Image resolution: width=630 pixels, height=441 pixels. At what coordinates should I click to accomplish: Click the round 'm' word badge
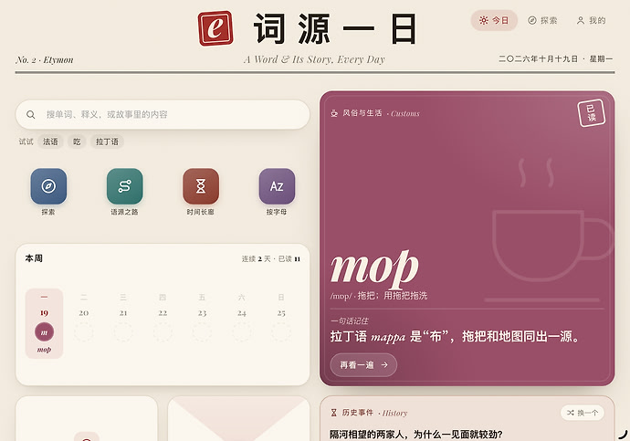click(x=44, y=332)
